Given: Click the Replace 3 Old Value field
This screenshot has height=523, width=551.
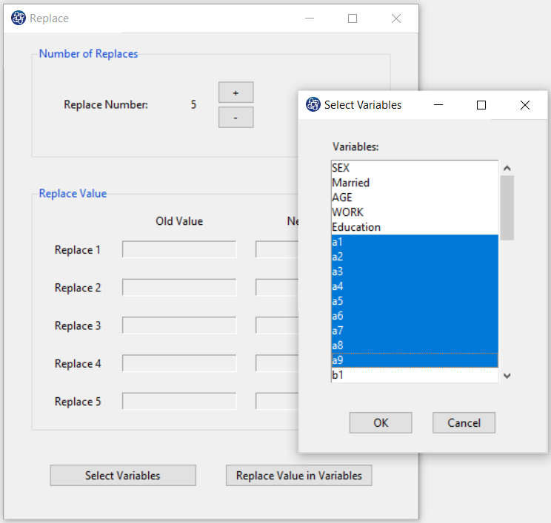Looking at the screenshot, I should coord(179,326).
